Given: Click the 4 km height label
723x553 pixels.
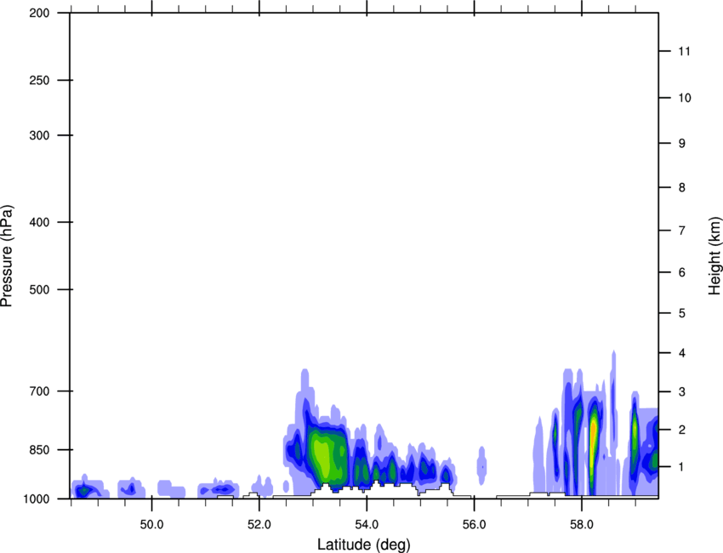Looking at the screenshot, I should click(682, 353).
